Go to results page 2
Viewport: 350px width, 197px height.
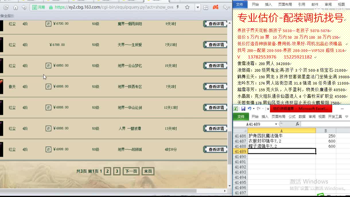coord(108,171)
